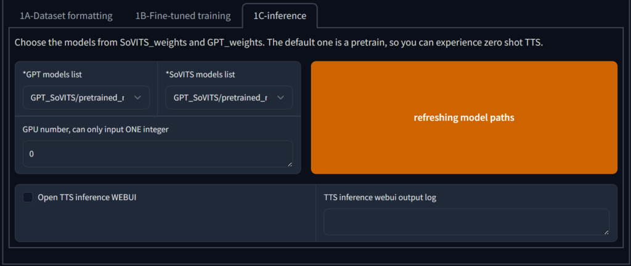Click the 'Choose the models' description text

[278, 43]
